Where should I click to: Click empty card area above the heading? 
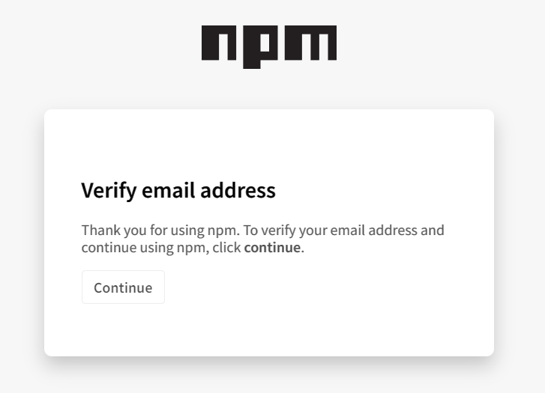[269, 144]
